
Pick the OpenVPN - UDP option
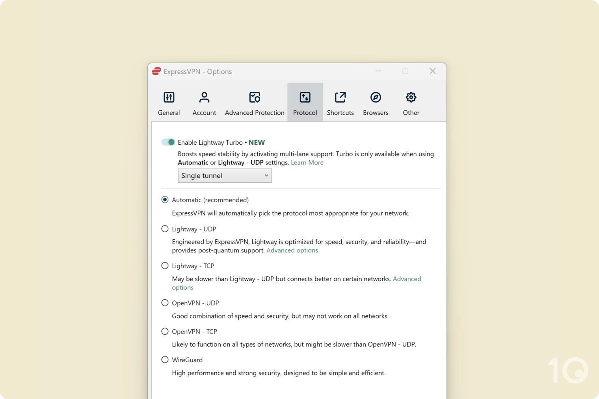tap(165, 303)
